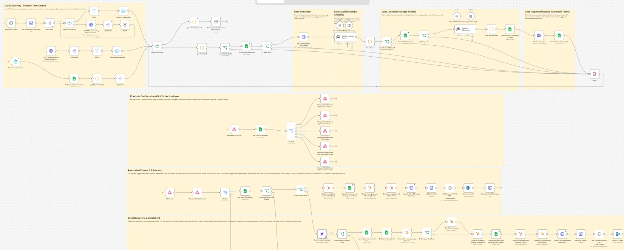Open the On form submission trigger node
Screen dimensions: 624x250
coord(15,62)
